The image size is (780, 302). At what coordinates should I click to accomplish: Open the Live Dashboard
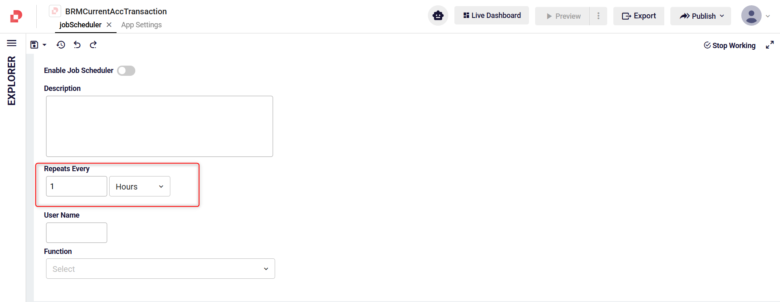pyautogui.click(x=491, y=15)
